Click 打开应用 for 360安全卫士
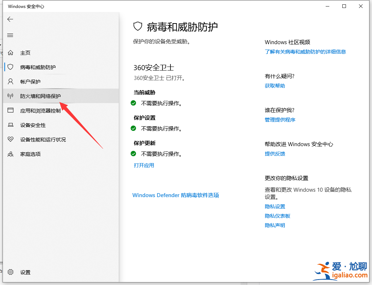The height and width of the screenshot is (285, 372). point(143,165)
